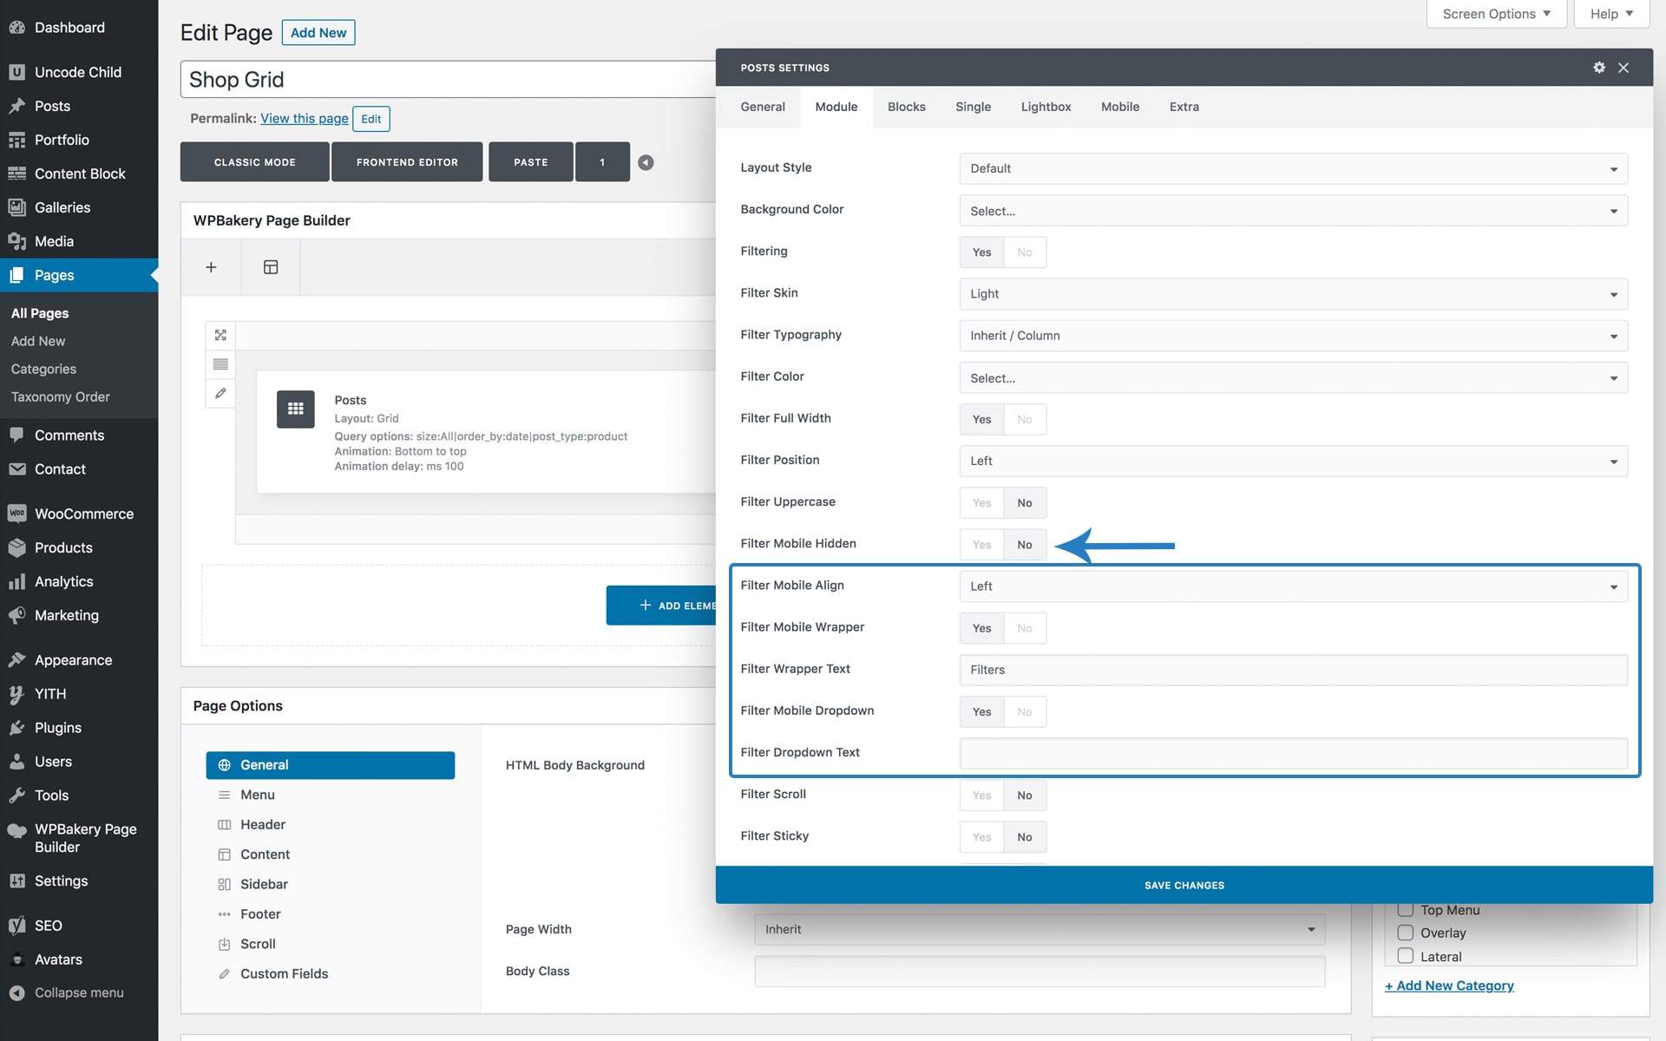Viewport: 1666px width, 1041px height.
Task: Click the Posts grid module icon
Action: 295,409
